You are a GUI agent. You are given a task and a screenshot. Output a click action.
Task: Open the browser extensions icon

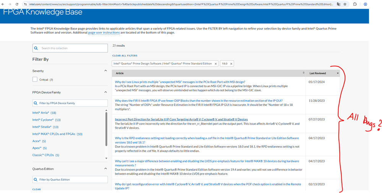tap(355, 4)
